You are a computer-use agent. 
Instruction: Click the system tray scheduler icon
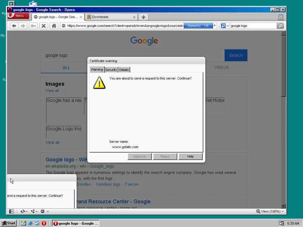[x=282, y=223]
